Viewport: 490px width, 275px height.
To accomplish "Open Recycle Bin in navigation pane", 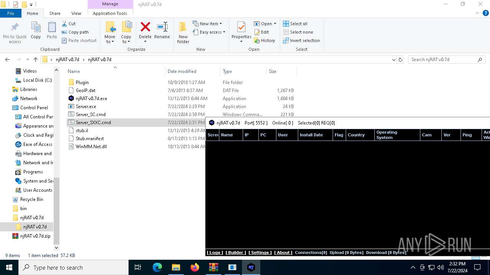I will [x=31, y=199].
